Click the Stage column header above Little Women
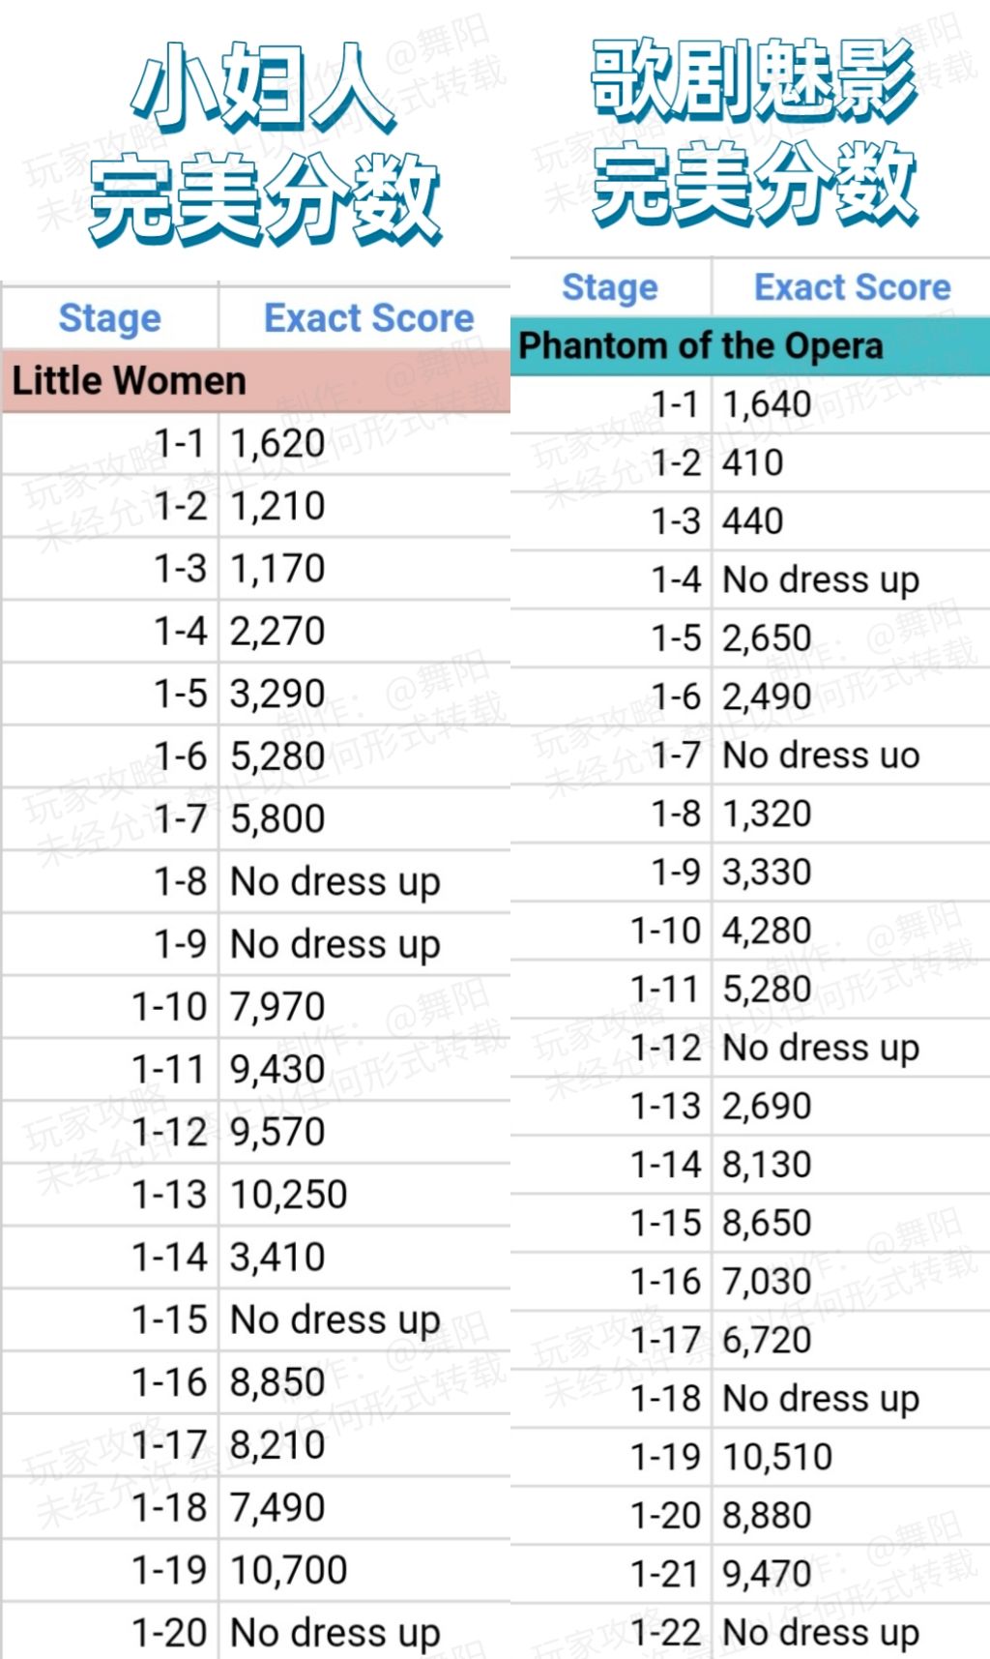 109,317
